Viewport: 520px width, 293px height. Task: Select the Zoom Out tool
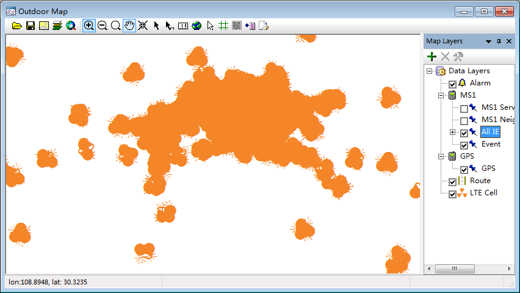click(103, 26)
